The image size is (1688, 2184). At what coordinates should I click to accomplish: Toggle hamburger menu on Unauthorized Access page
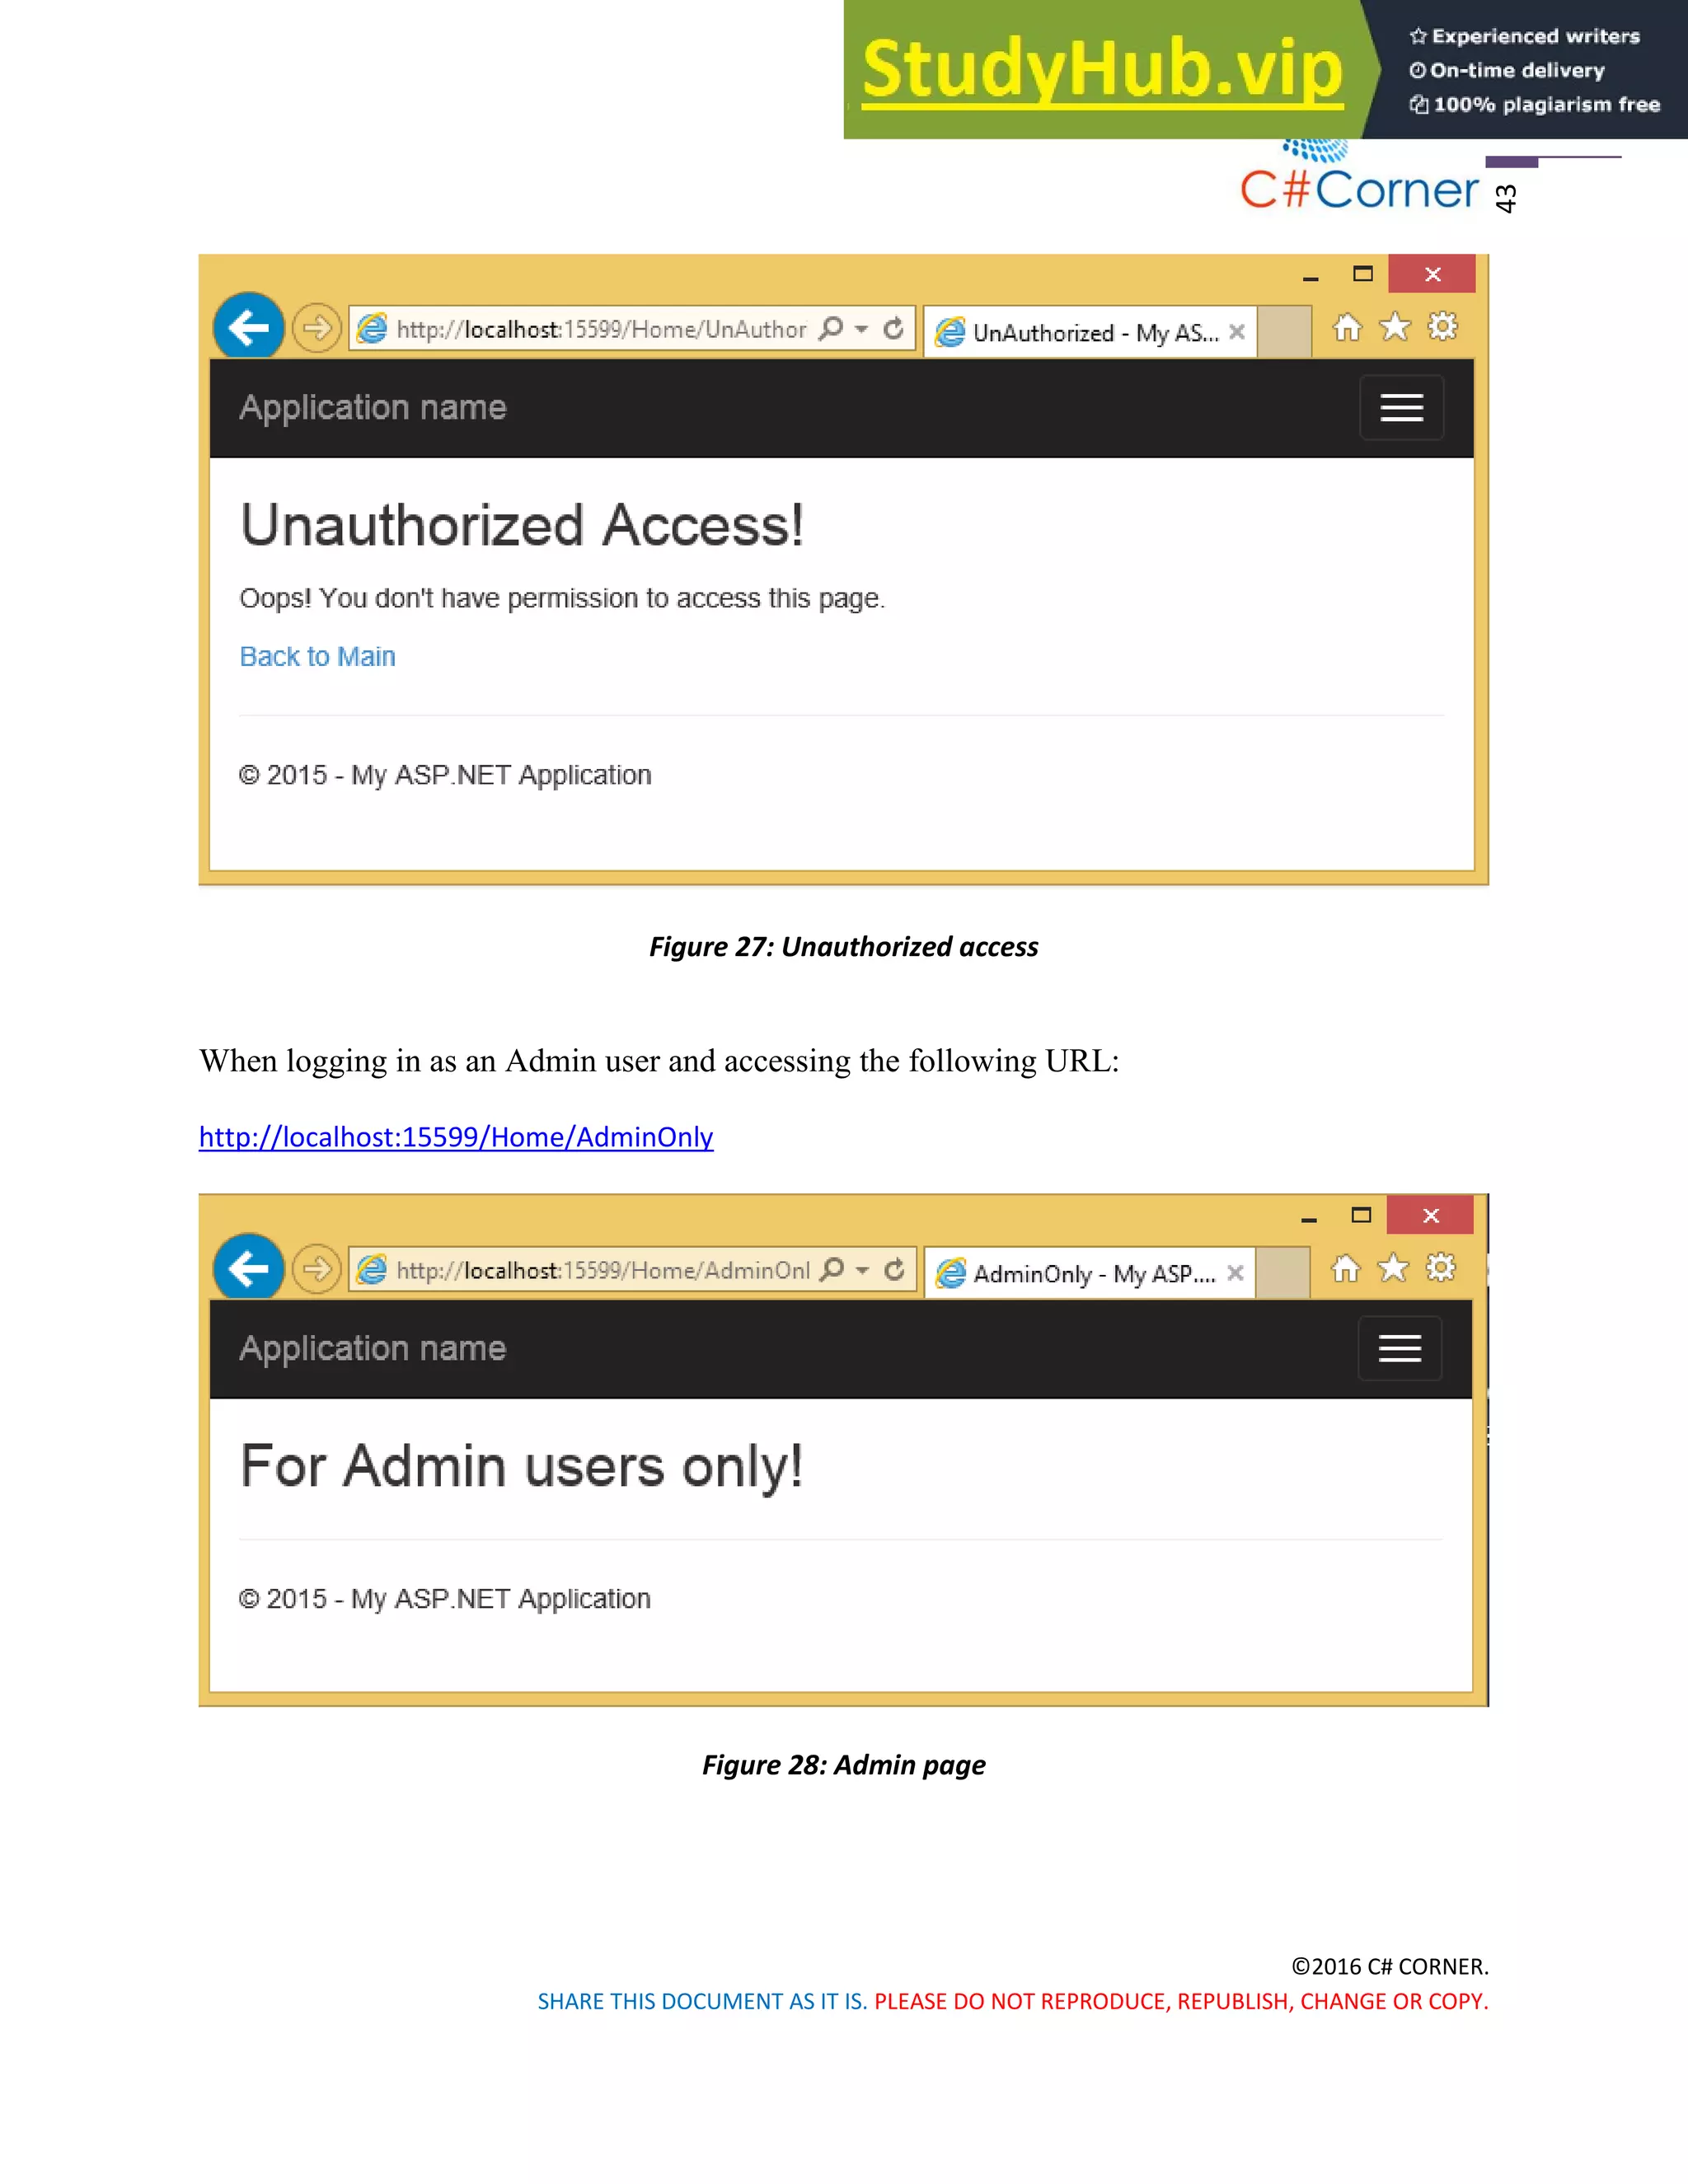pos(1401,407)
